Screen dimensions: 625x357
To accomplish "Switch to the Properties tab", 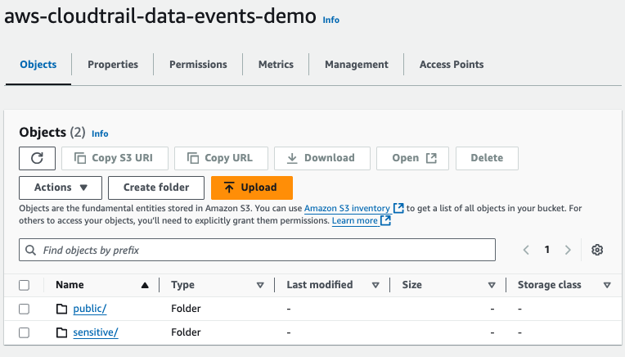I will [113, 65].
